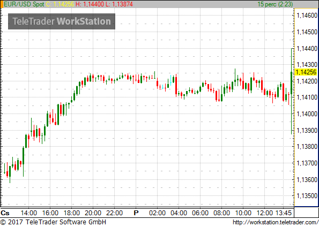Click the low value L: 1,13874
This screenshot has width=319, height=227.
[119, 4]
